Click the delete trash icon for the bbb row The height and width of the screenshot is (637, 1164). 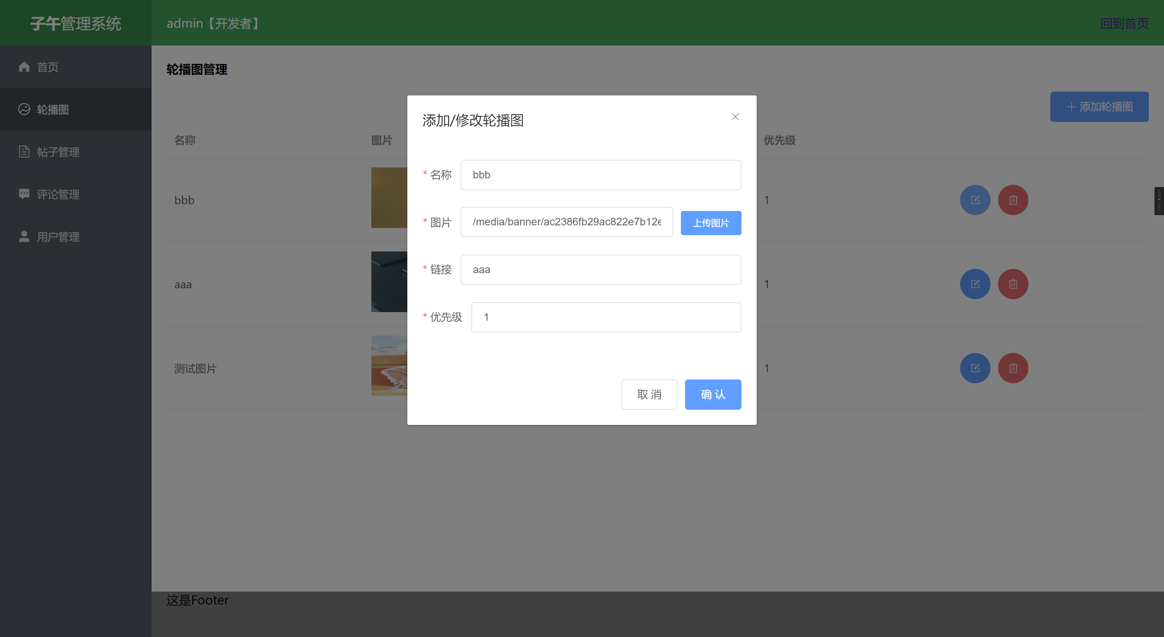1012,200
